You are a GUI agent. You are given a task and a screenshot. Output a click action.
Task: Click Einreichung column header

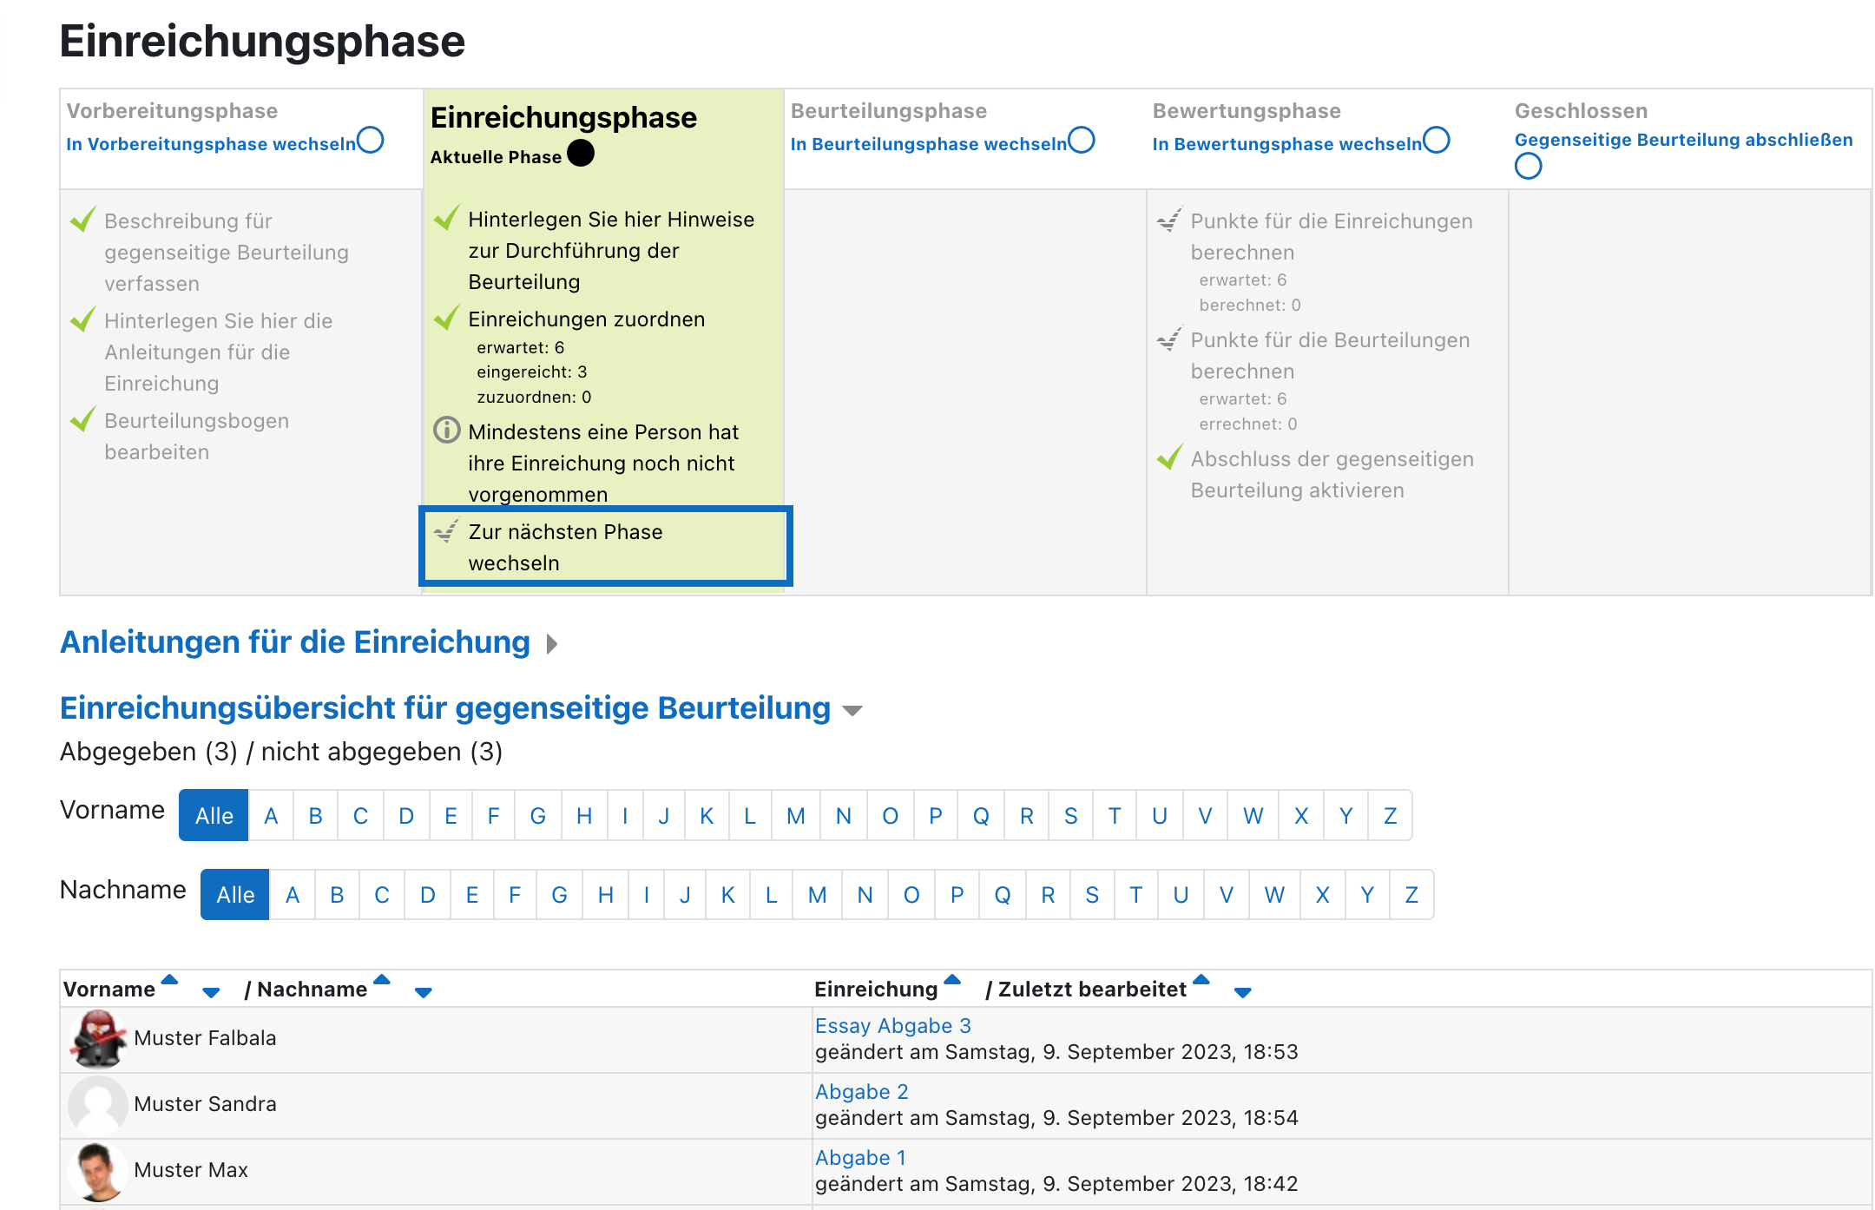point(876,989)
